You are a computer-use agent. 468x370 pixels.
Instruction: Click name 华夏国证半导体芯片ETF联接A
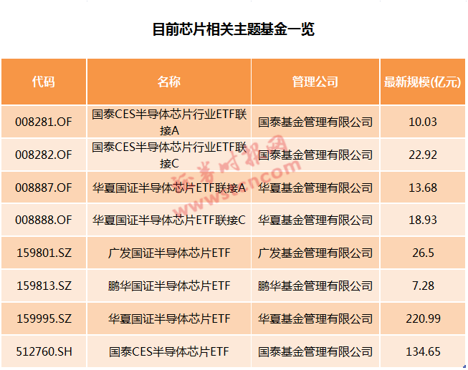[x=169, y=188]
